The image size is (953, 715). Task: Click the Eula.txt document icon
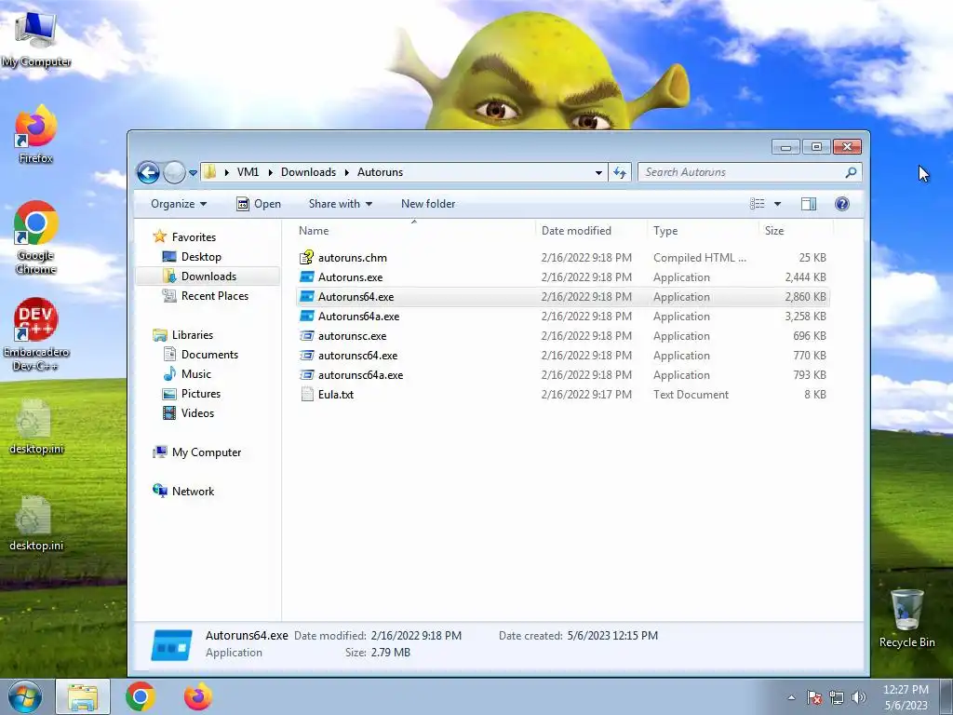(x=307, y=395)
